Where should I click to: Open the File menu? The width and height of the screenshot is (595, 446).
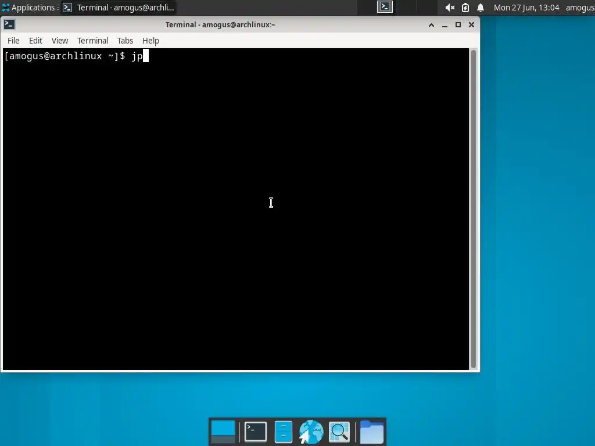(13, 41)
